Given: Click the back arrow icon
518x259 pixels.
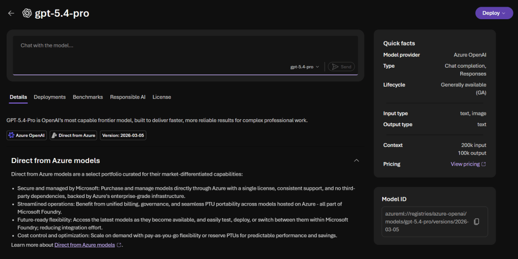Looking at the screenshot, I should [x=11, y=13].
